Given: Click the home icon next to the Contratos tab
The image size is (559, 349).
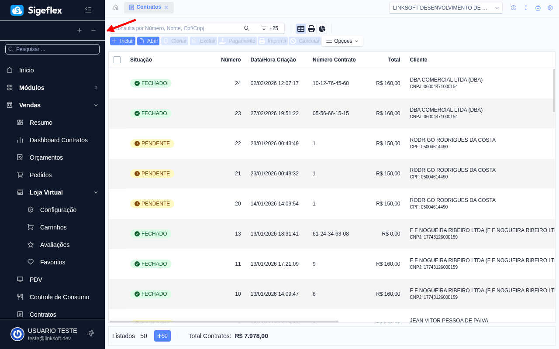Looking at the screenshot, I should pos(116,7).
